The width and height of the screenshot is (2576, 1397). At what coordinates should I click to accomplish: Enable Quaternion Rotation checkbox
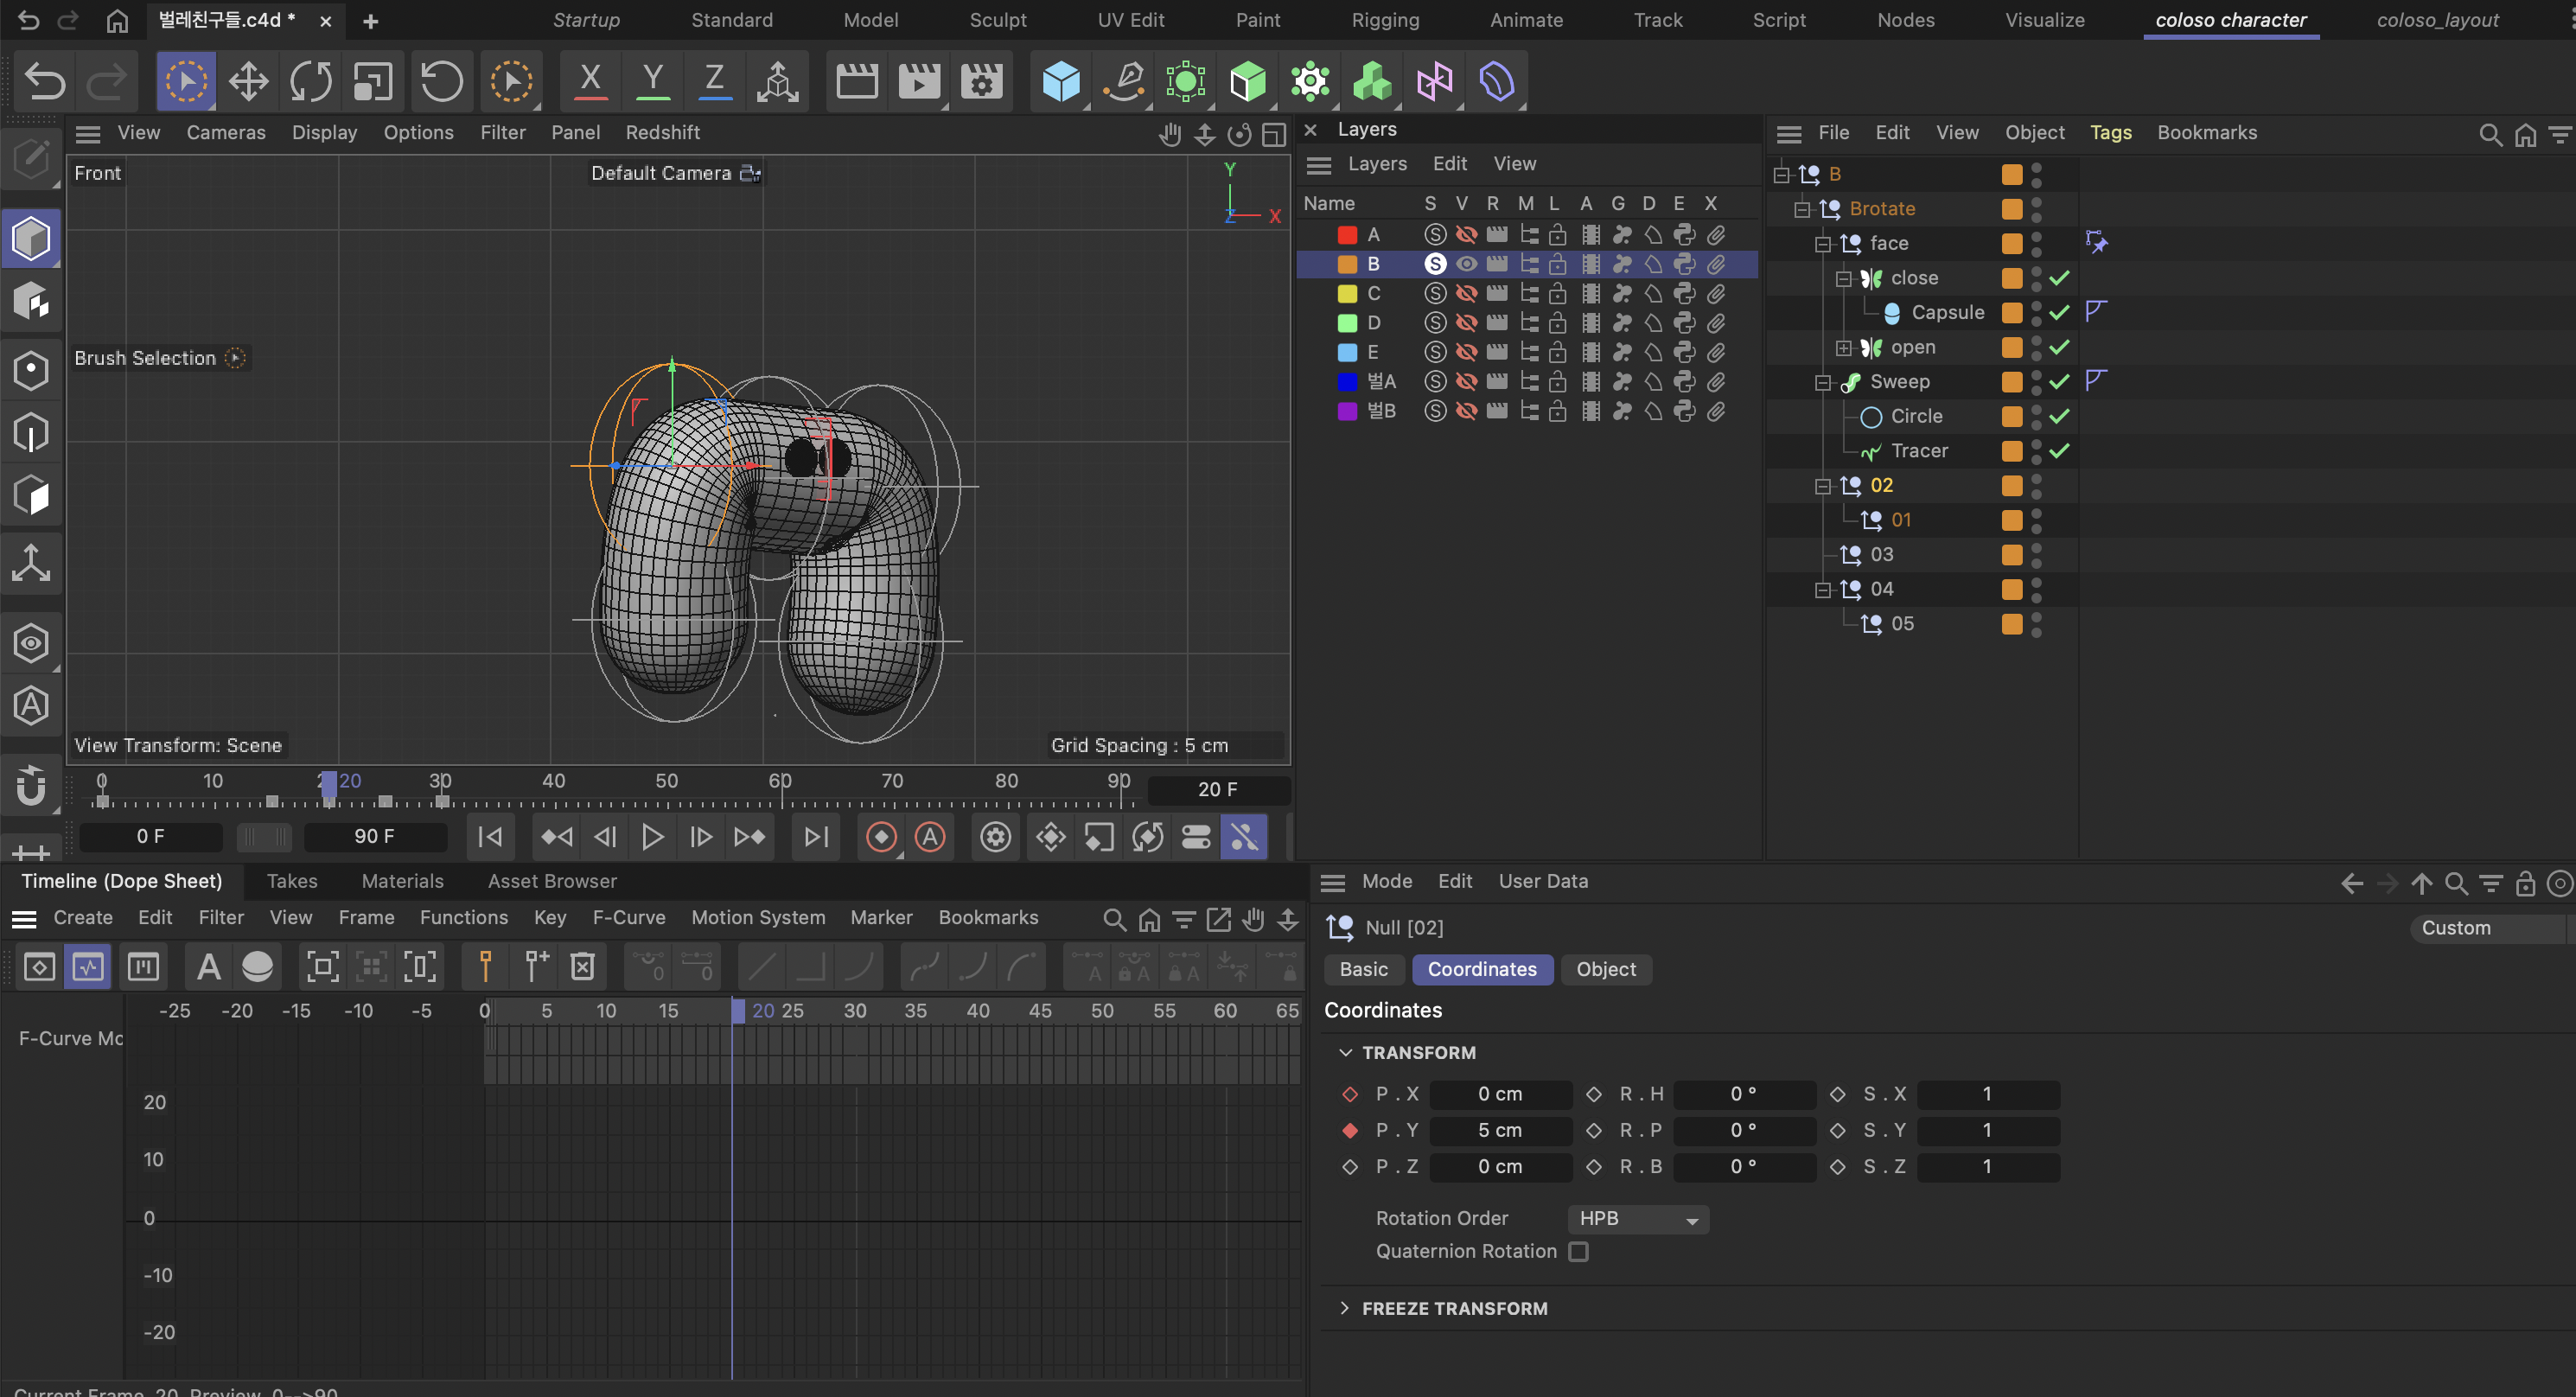click(1578, 1252)
